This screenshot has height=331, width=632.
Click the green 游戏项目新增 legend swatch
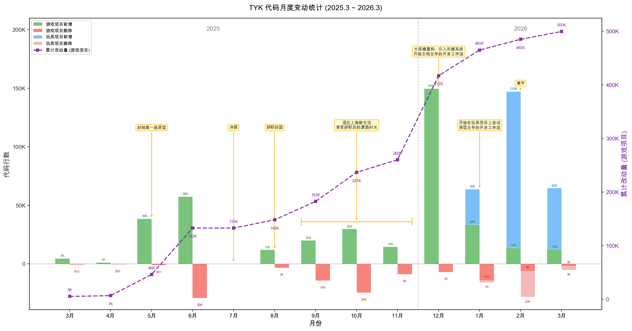pos(38,24)
